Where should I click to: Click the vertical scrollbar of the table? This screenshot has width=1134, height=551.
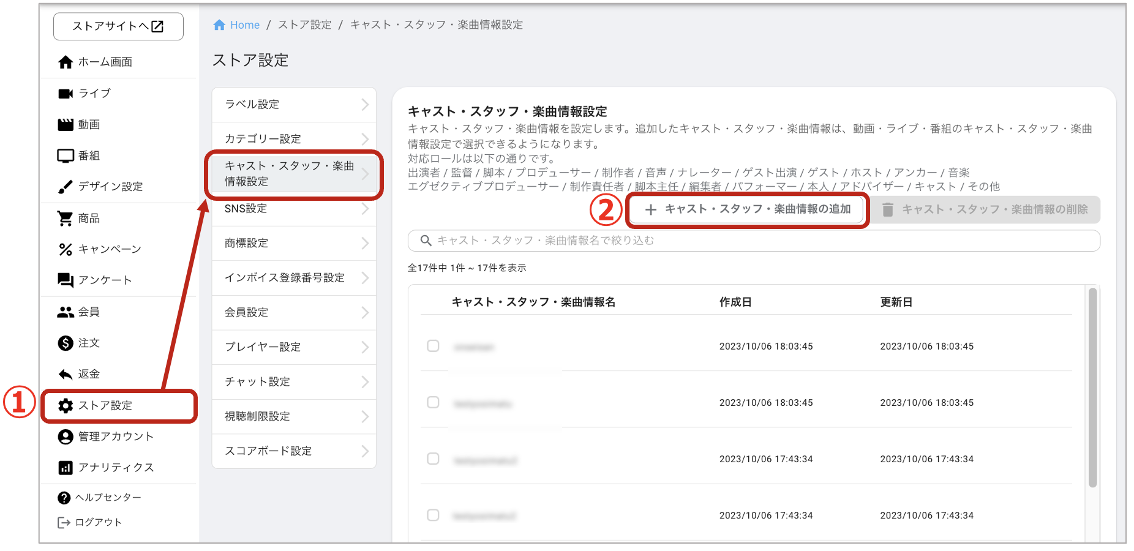(x=1092, y=388)
